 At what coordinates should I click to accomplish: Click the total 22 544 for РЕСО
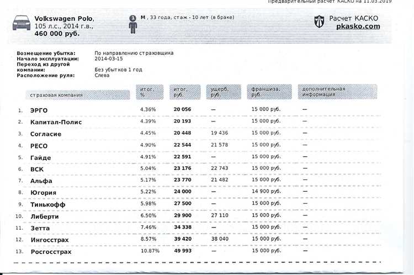[183, 145]
